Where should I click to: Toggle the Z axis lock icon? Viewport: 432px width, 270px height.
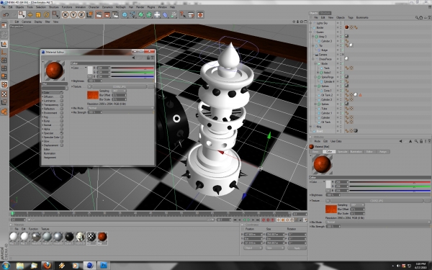click(x=81, y=14)
